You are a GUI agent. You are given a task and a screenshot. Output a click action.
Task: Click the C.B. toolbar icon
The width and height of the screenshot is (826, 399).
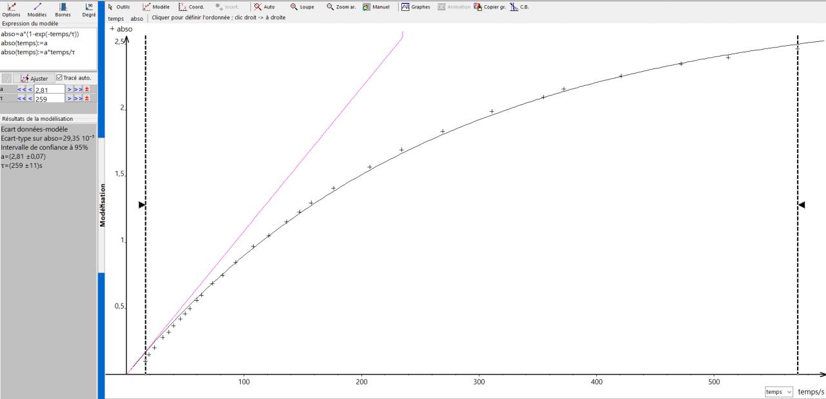tap(519, 7)
